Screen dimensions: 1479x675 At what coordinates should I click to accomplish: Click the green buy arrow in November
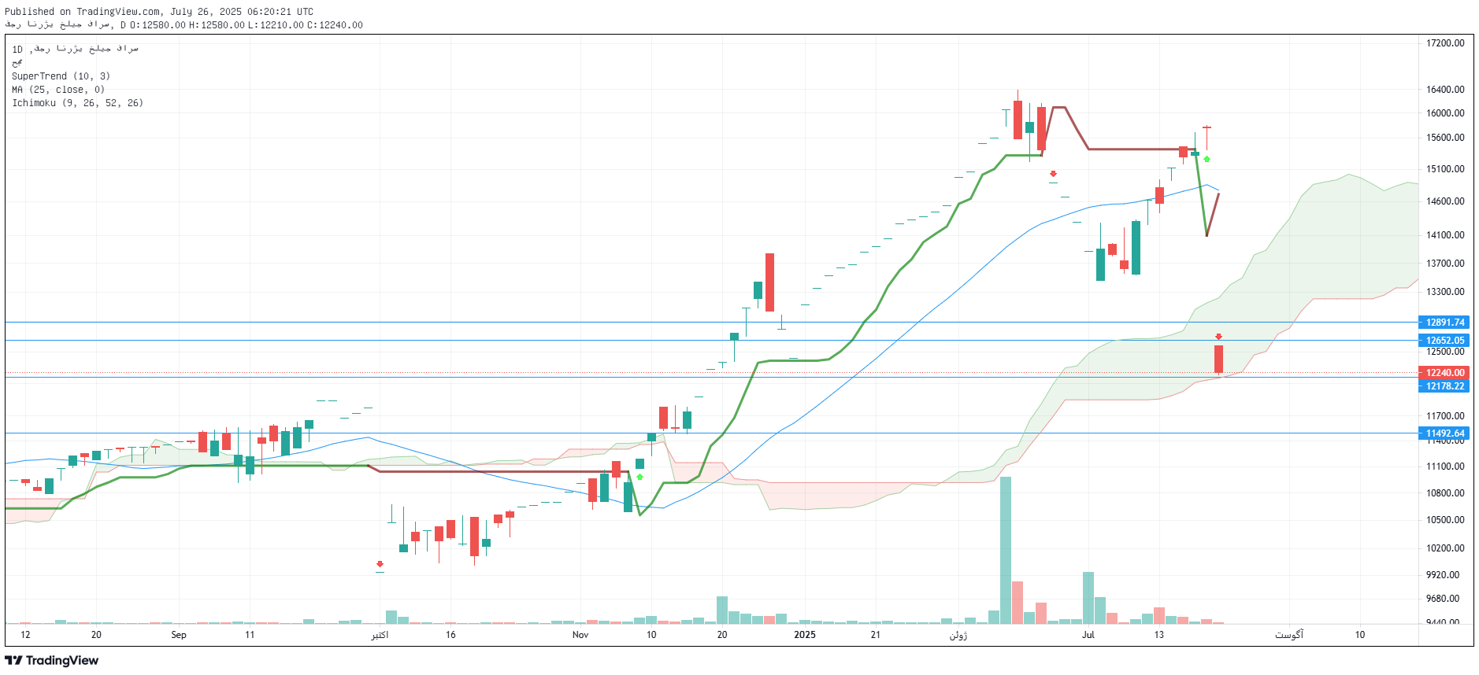pos(639,477)
